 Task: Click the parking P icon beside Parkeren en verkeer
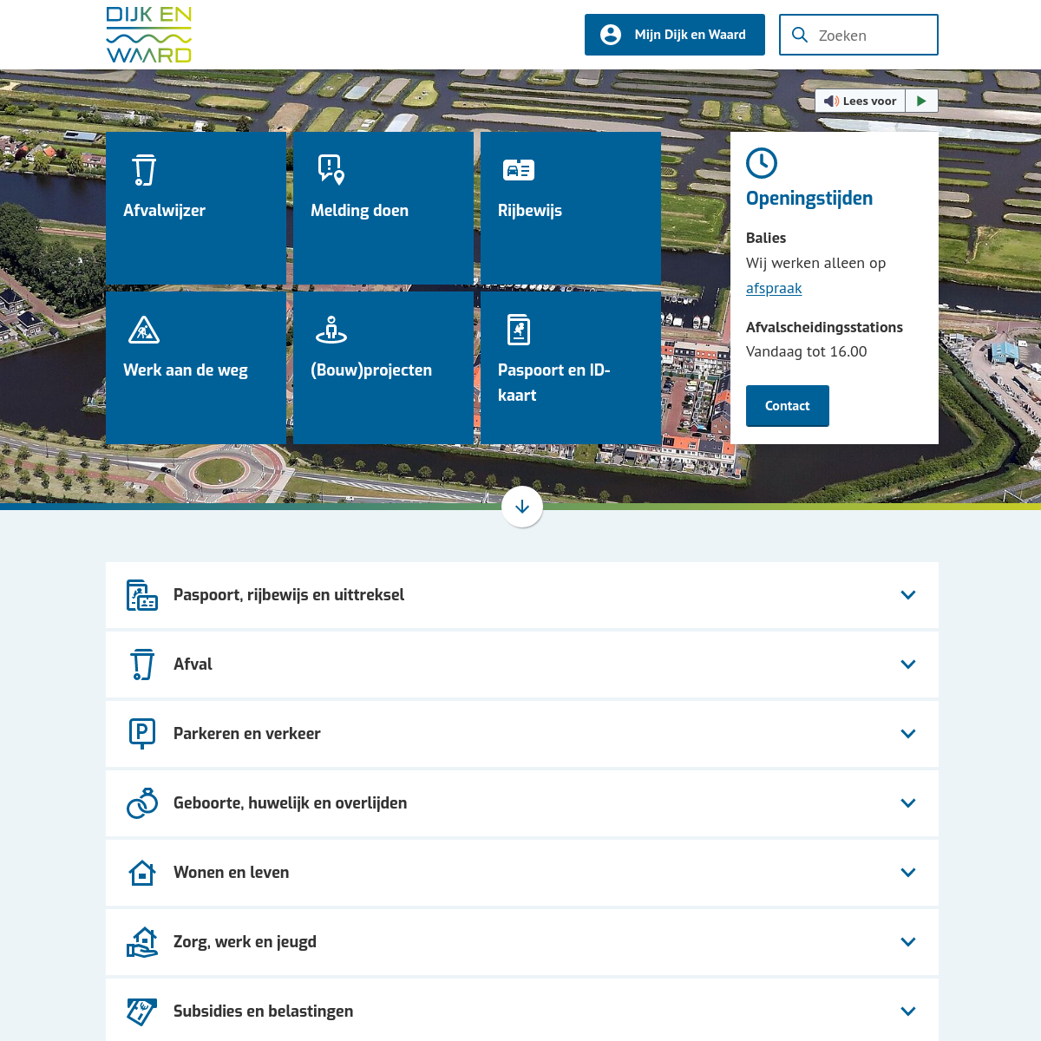142,734
